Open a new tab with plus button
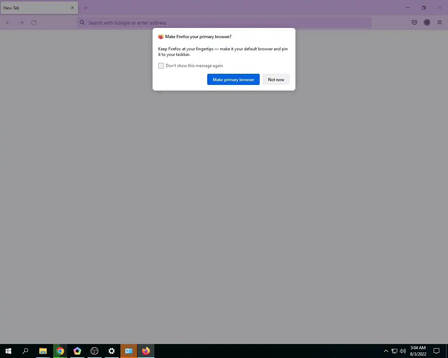 (86, 8)
